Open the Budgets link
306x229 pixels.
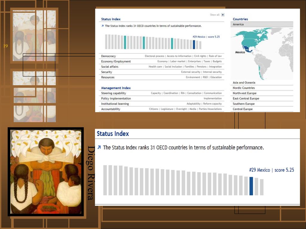click(217, 61)
